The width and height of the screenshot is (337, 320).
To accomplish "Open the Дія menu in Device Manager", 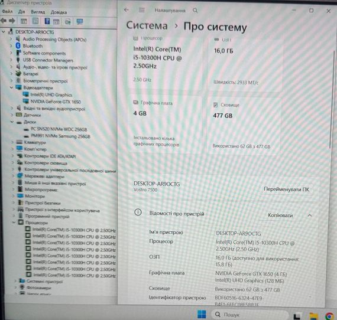I will point(21,12).
